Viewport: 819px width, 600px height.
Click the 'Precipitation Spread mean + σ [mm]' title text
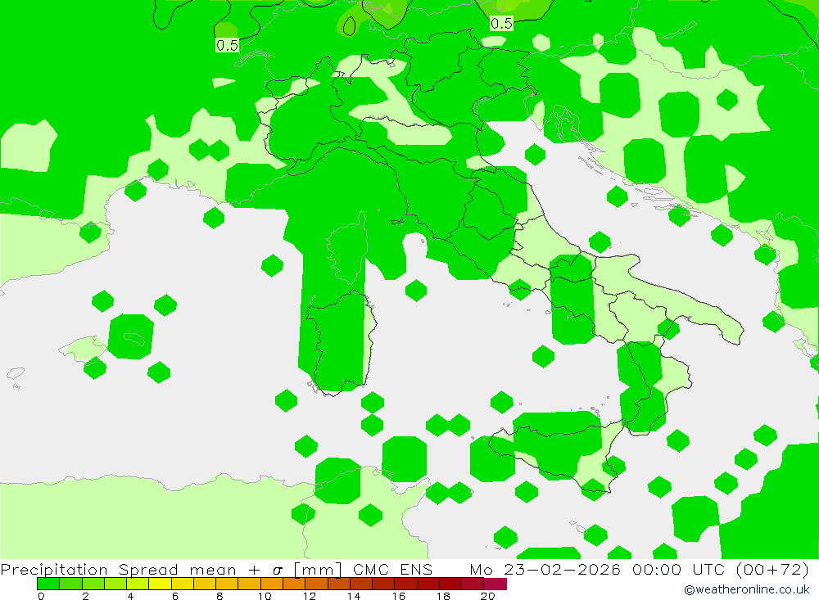click(x=171, y=569)
